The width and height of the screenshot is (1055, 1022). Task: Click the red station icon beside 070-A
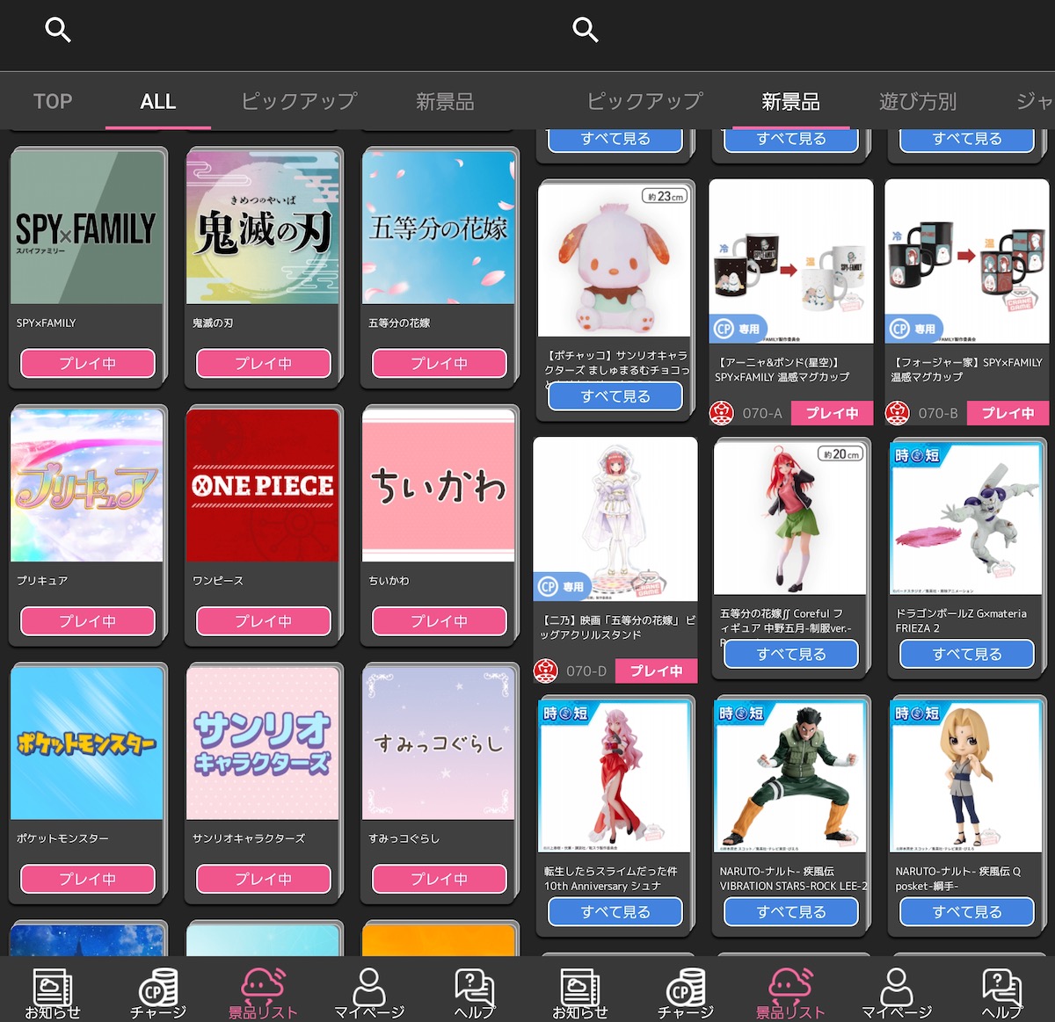tap(722, 413)
